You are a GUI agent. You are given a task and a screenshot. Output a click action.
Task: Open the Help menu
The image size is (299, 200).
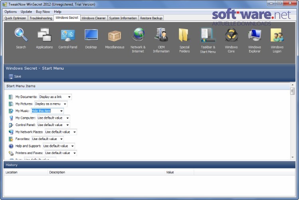tap(57, 12)
